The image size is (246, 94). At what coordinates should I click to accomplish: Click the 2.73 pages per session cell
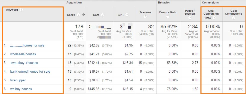pyautogui.click(x=195, y=63)
